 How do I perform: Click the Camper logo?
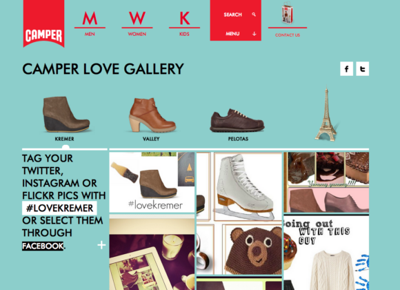[43, 23]
